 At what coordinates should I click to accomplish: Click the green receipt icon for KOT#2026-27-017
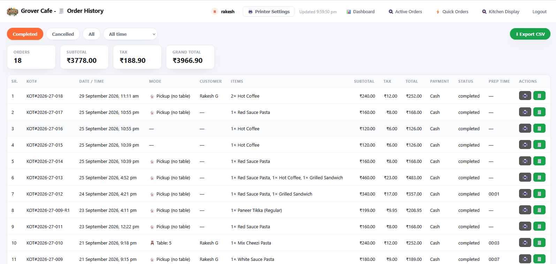point(539,112)
